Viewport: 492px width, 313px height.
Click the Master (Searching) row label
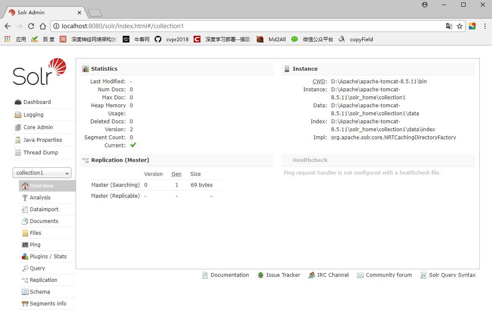point(116,185)
